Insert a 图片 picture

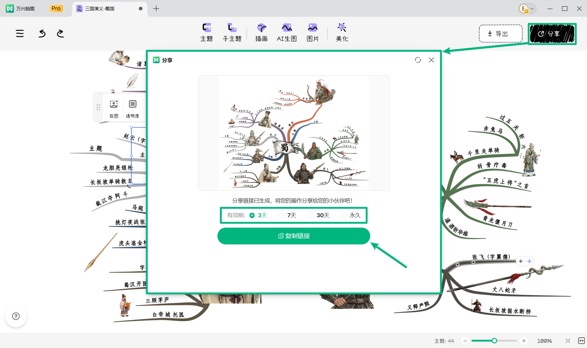pyautogui.click(x=312, y=32)
